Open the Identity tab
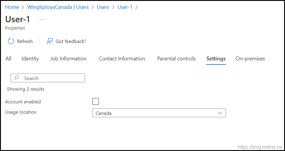The width and height of the screenshot is (285, 151). 30,59
